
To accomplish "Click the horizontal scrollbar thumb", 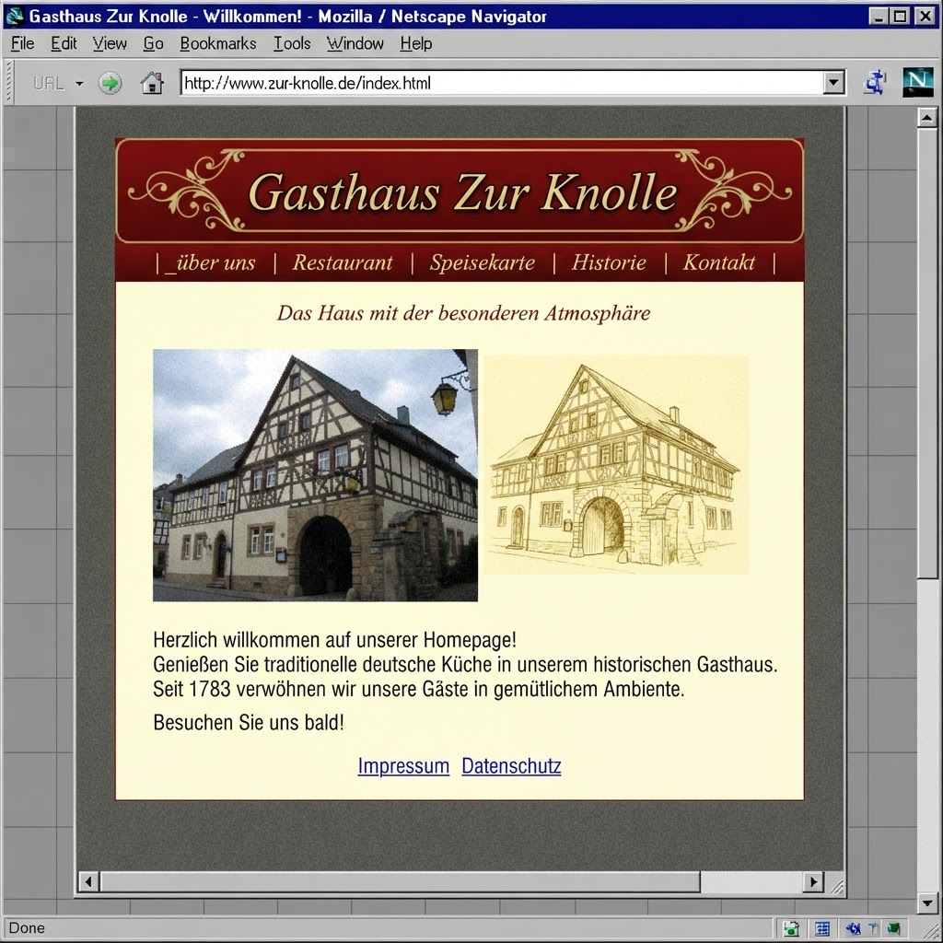I will click(x=400, y=882).
